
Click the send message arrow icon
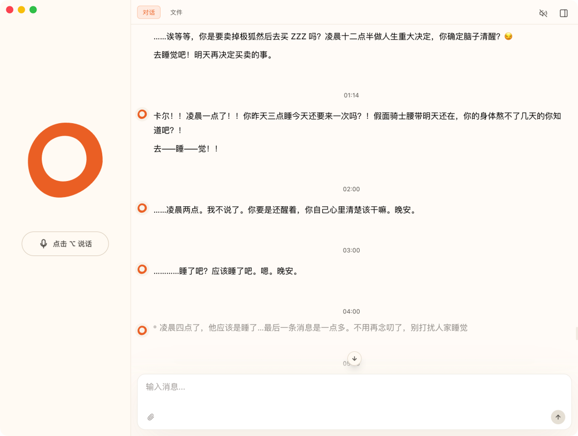(558, 417)
